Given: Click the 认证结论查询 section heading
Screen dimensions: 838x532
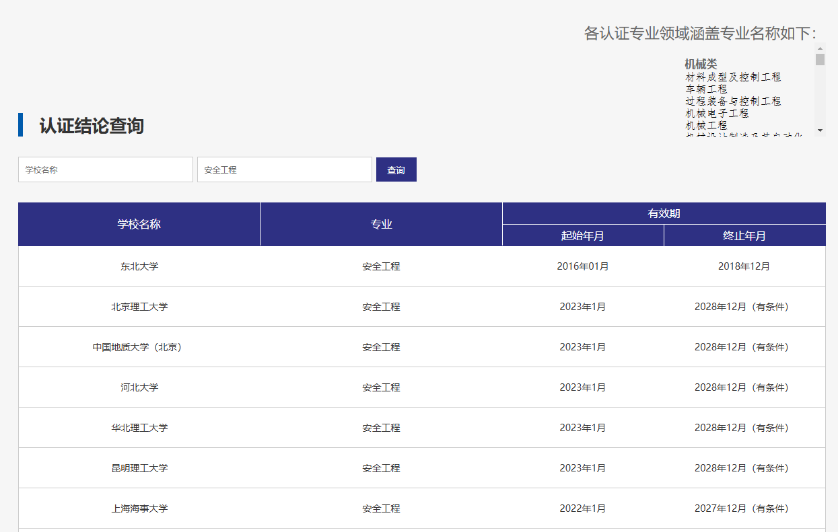Looking at the screenshot, I should coord(92,126).
